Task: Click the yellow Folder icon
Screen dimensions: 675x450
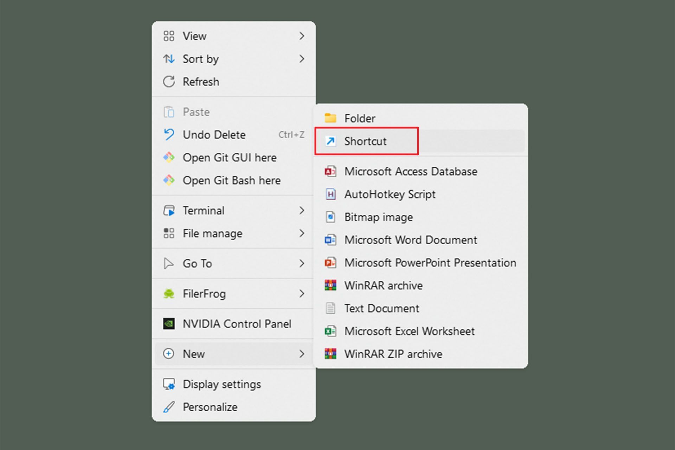Action: (x=330, y=118)
